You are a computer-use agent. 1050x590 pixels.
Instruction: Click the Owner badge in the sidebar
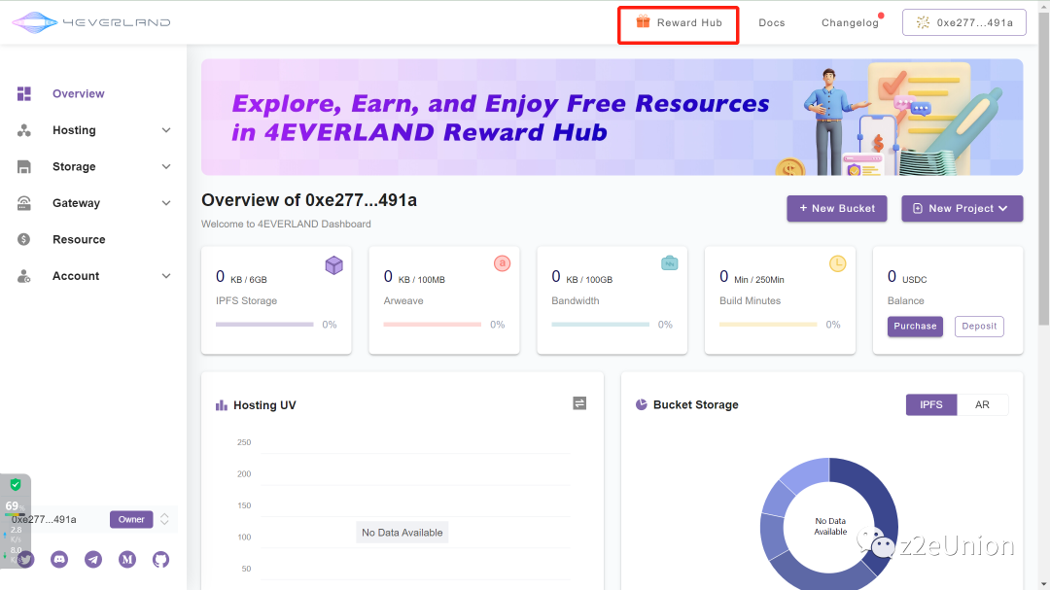(131, 519)
